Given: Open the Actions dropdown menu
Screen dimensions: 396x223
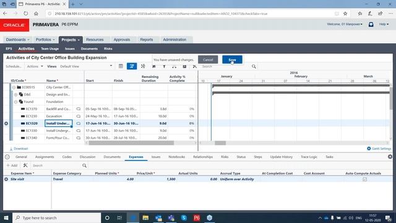Looking at the screenshot, I should click(x=35, y=66).
